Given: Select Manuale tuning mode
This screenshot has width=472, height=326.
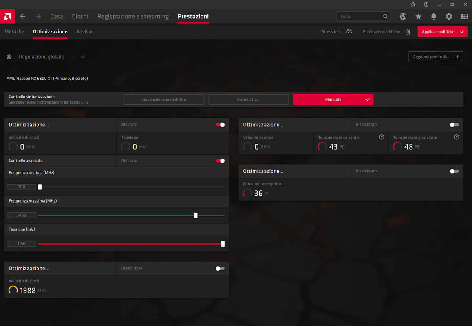Looking at the screenshot, I should 333,99.
